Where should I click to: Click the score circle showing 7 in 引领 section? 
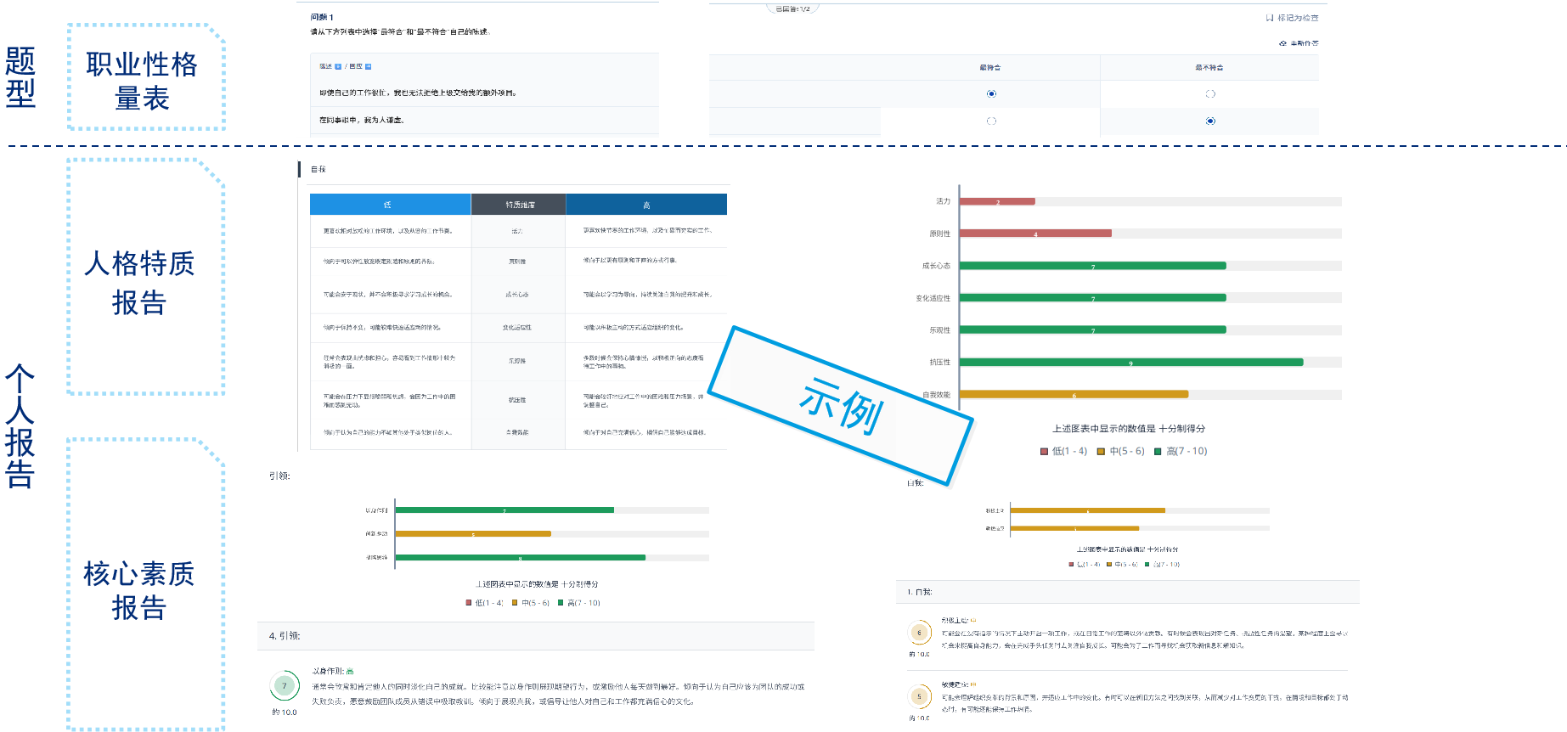(x=285, y=685)
